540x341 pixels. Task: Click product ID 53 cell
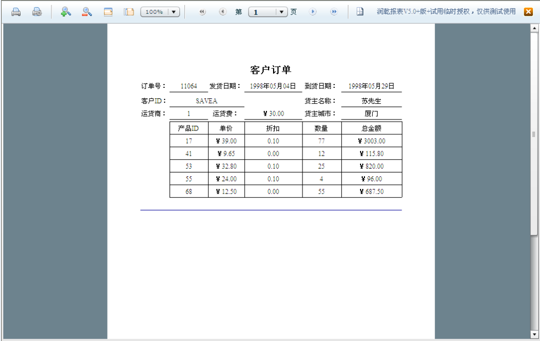(189, 166)
